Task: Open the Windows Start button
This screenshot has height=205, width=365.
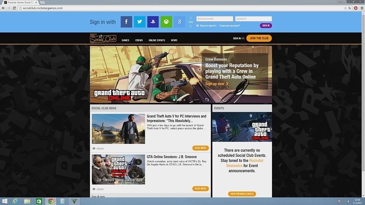Action: point(5,201)
